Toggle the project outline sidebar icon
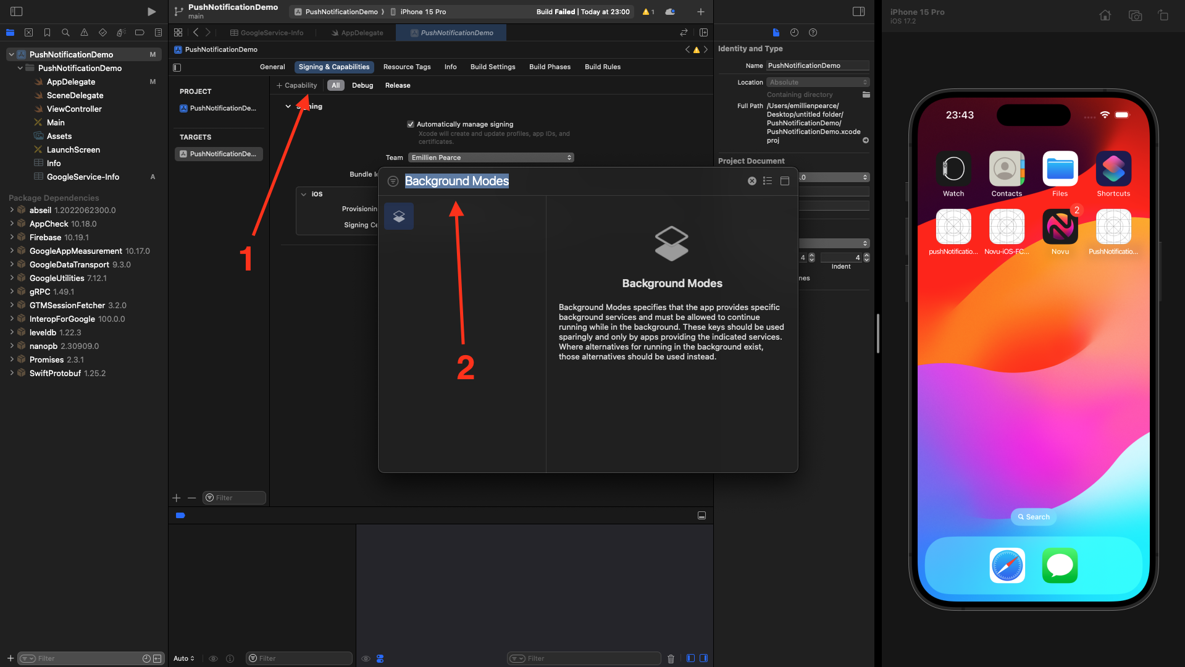This screenshot has height=667, width=1185. [177, 67]
